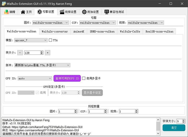The image size is (188, 137).
Task: Open the 附加设置 additional settings tab
Action: point(90,12)
